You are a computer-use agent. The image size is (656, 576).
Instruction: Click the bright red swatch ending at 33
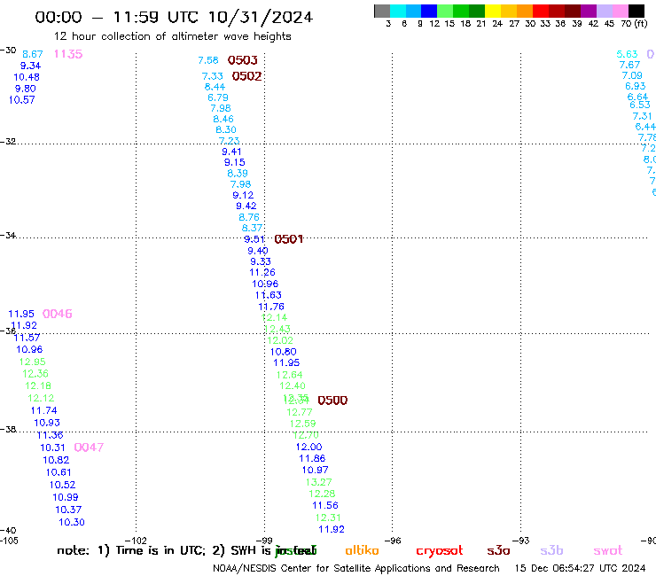(x=541, y=11)
